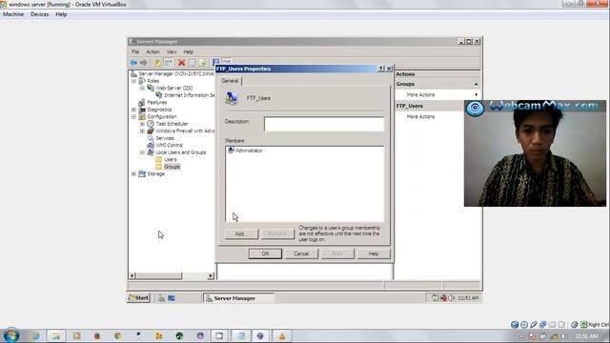Collapse the Groups section in Actions pane
Screen dimensions: 610x343
477,84
